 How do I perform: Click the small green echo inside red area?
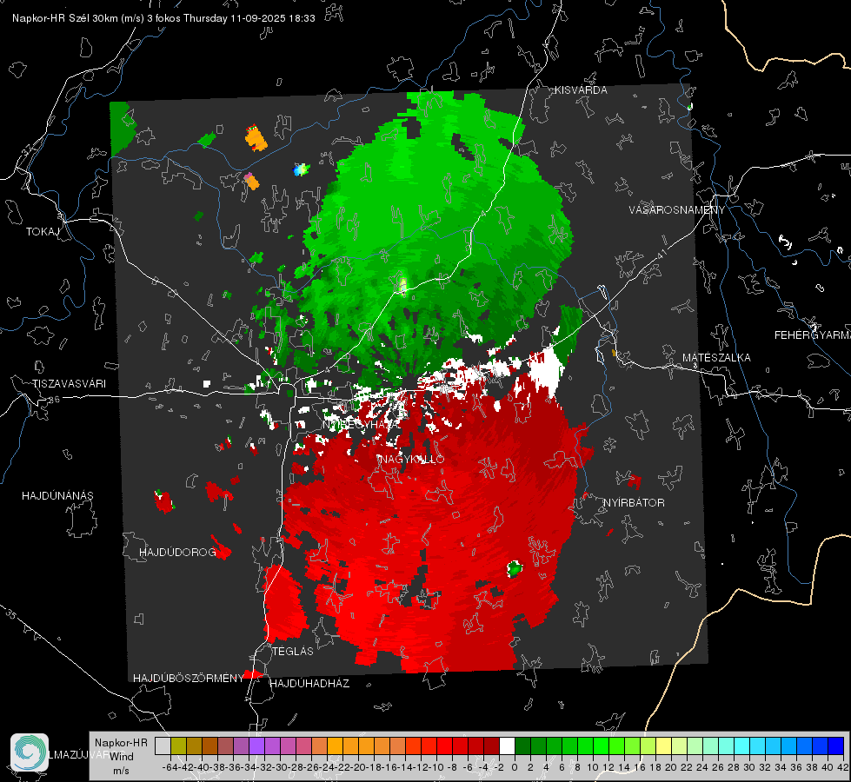coord(514,569)
